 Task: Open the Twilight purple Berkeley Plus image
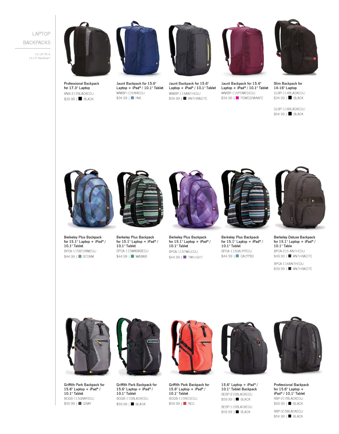(193, 199)
